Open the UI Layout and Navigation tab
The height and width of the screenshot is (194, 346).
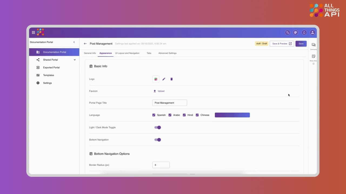(127, 53)
